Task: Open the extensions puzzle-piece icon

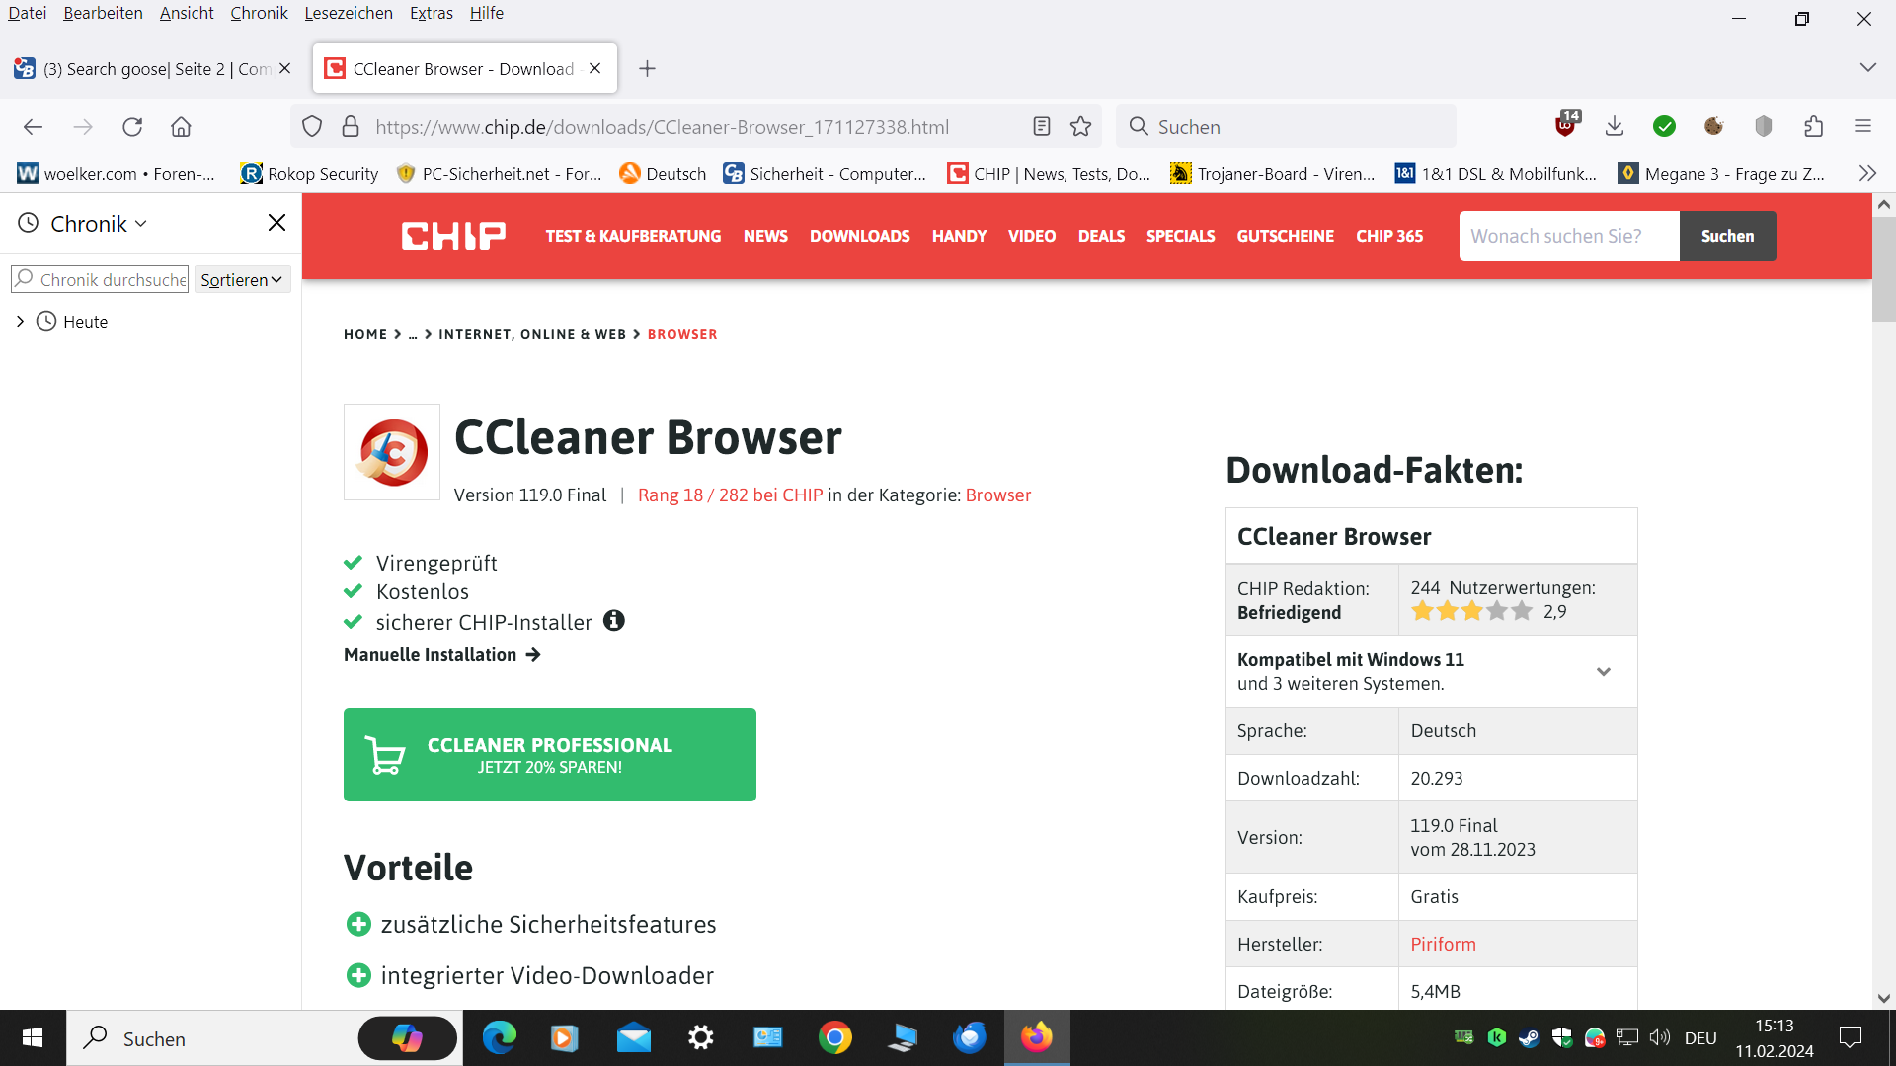Action: coord(1813,126)
